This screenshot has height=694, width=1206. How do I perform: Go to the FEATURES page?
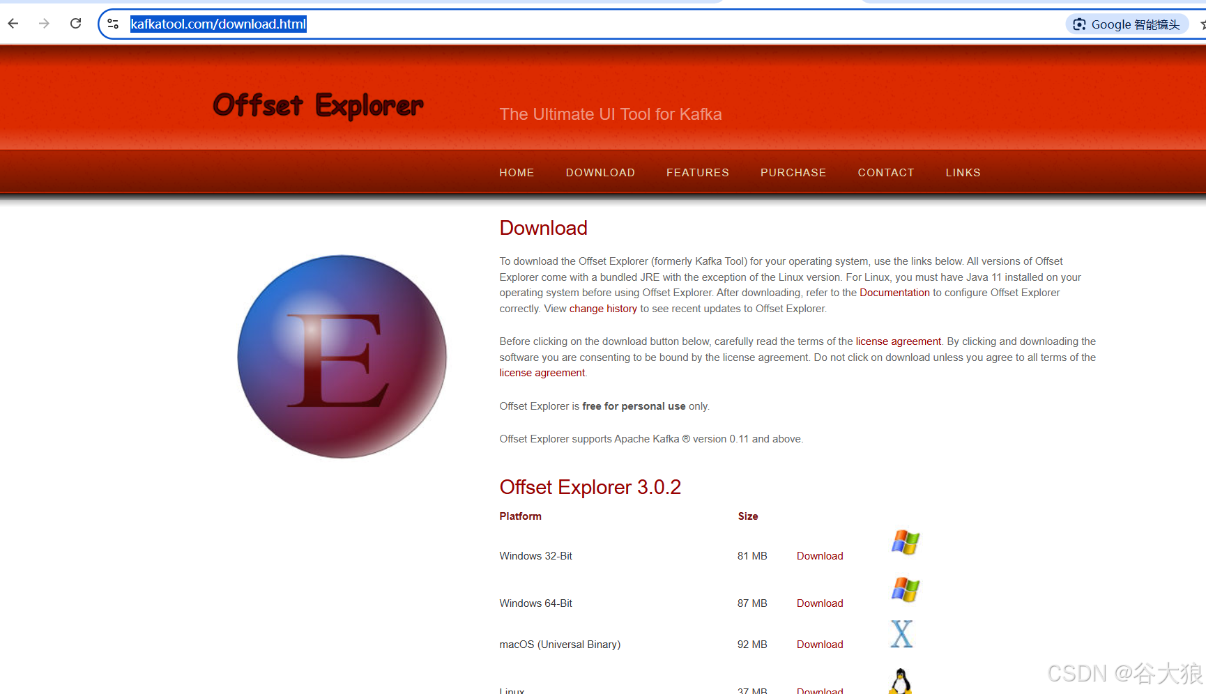point(697,173)
